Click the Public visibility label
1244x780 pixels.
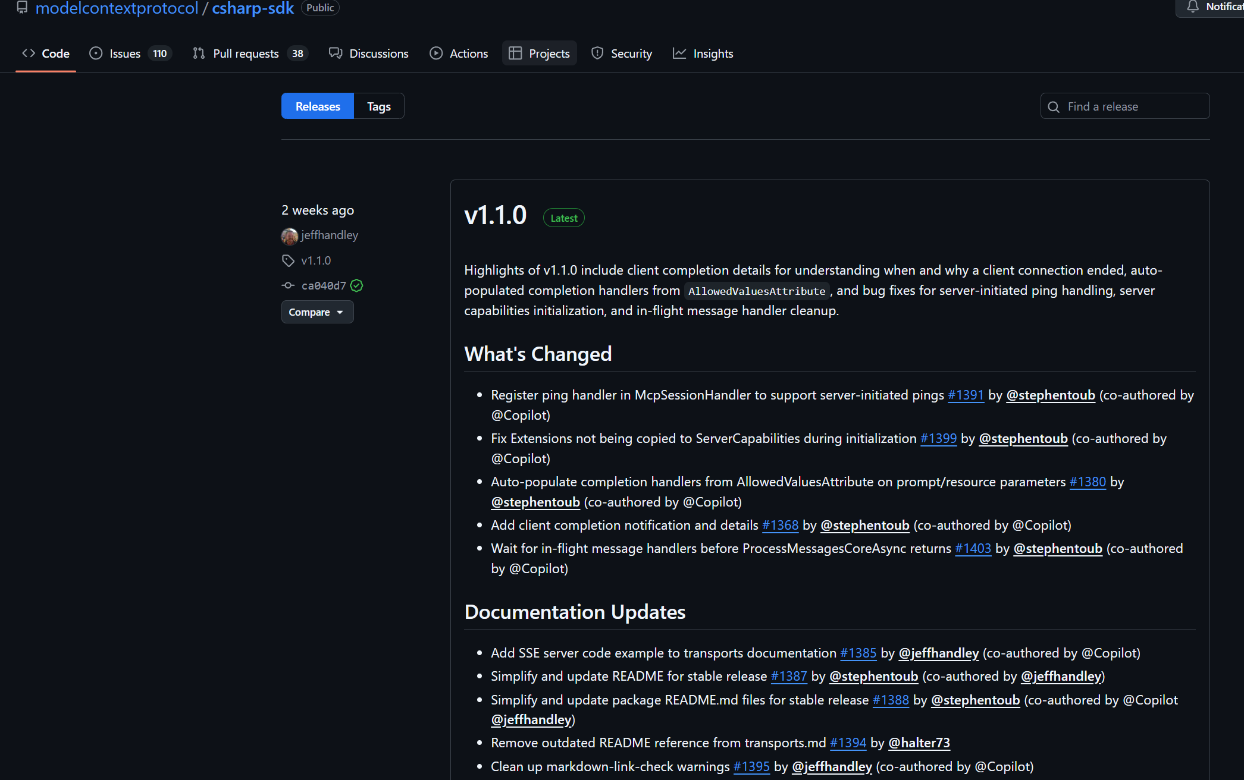click(x=320, y=8)
